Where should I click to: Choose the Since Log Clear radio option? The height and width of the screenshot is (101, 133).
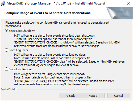click(x=6, y=50)
